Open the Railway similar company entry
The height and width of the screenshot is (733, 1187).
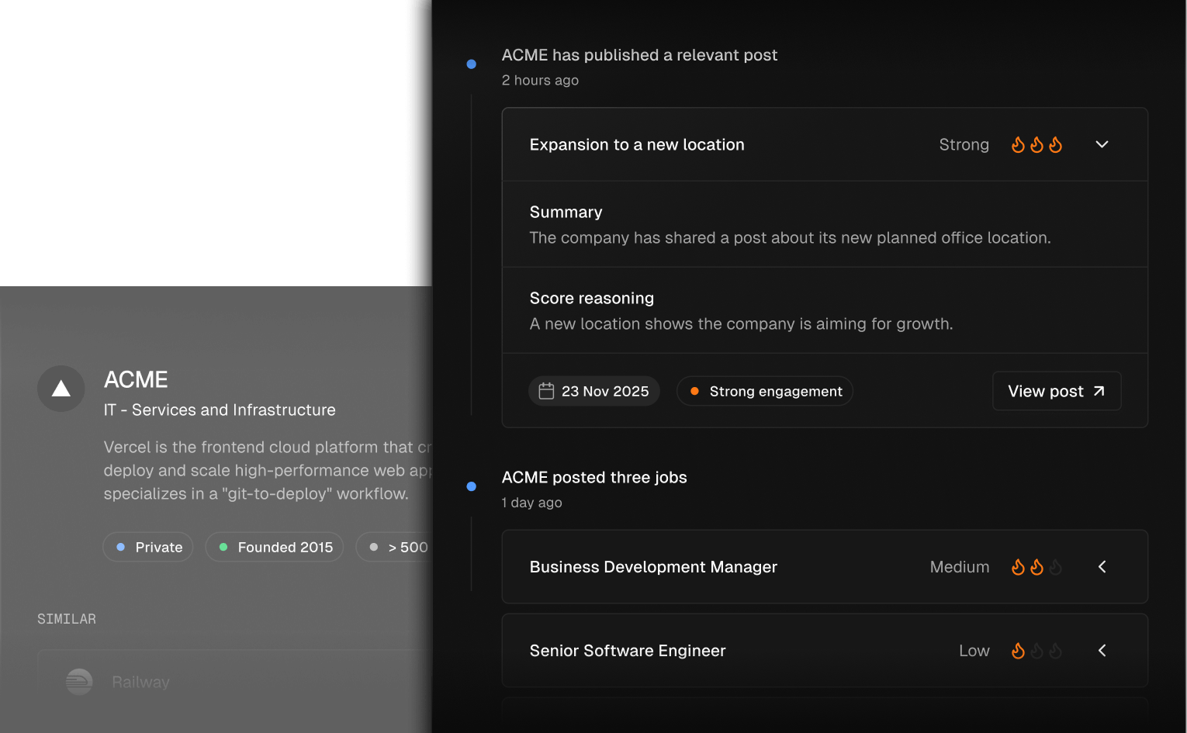tap(225, 682)
